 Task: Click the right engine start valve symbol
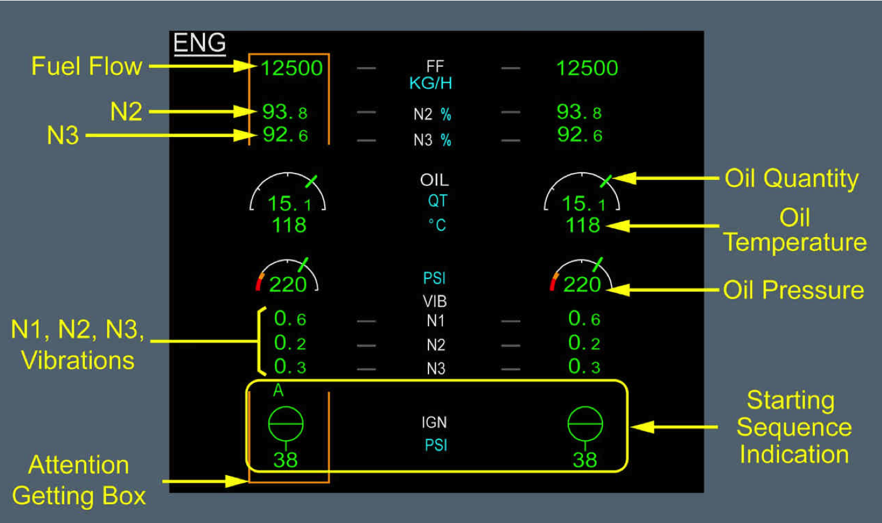[585, 424]
